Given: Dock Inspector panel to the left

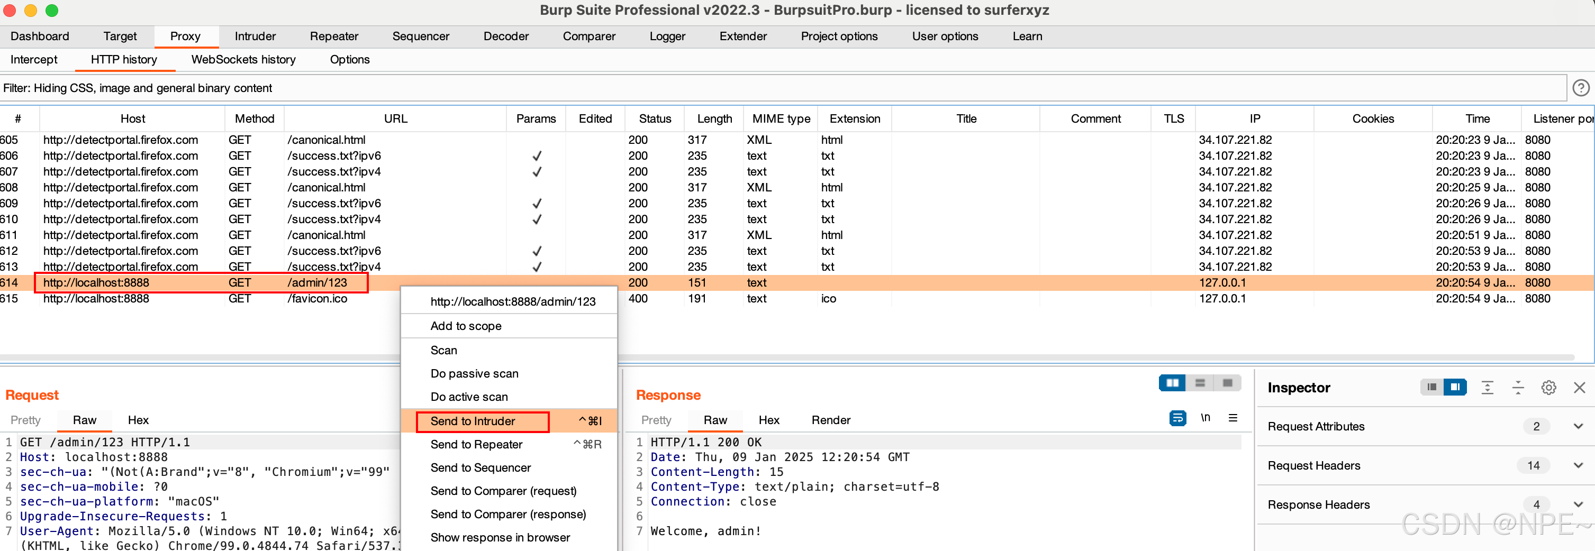Looking at the screenshot, I should (1431, 387).
